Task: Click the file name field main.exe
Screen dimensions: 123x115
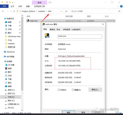Action: [x=80, y=36]
